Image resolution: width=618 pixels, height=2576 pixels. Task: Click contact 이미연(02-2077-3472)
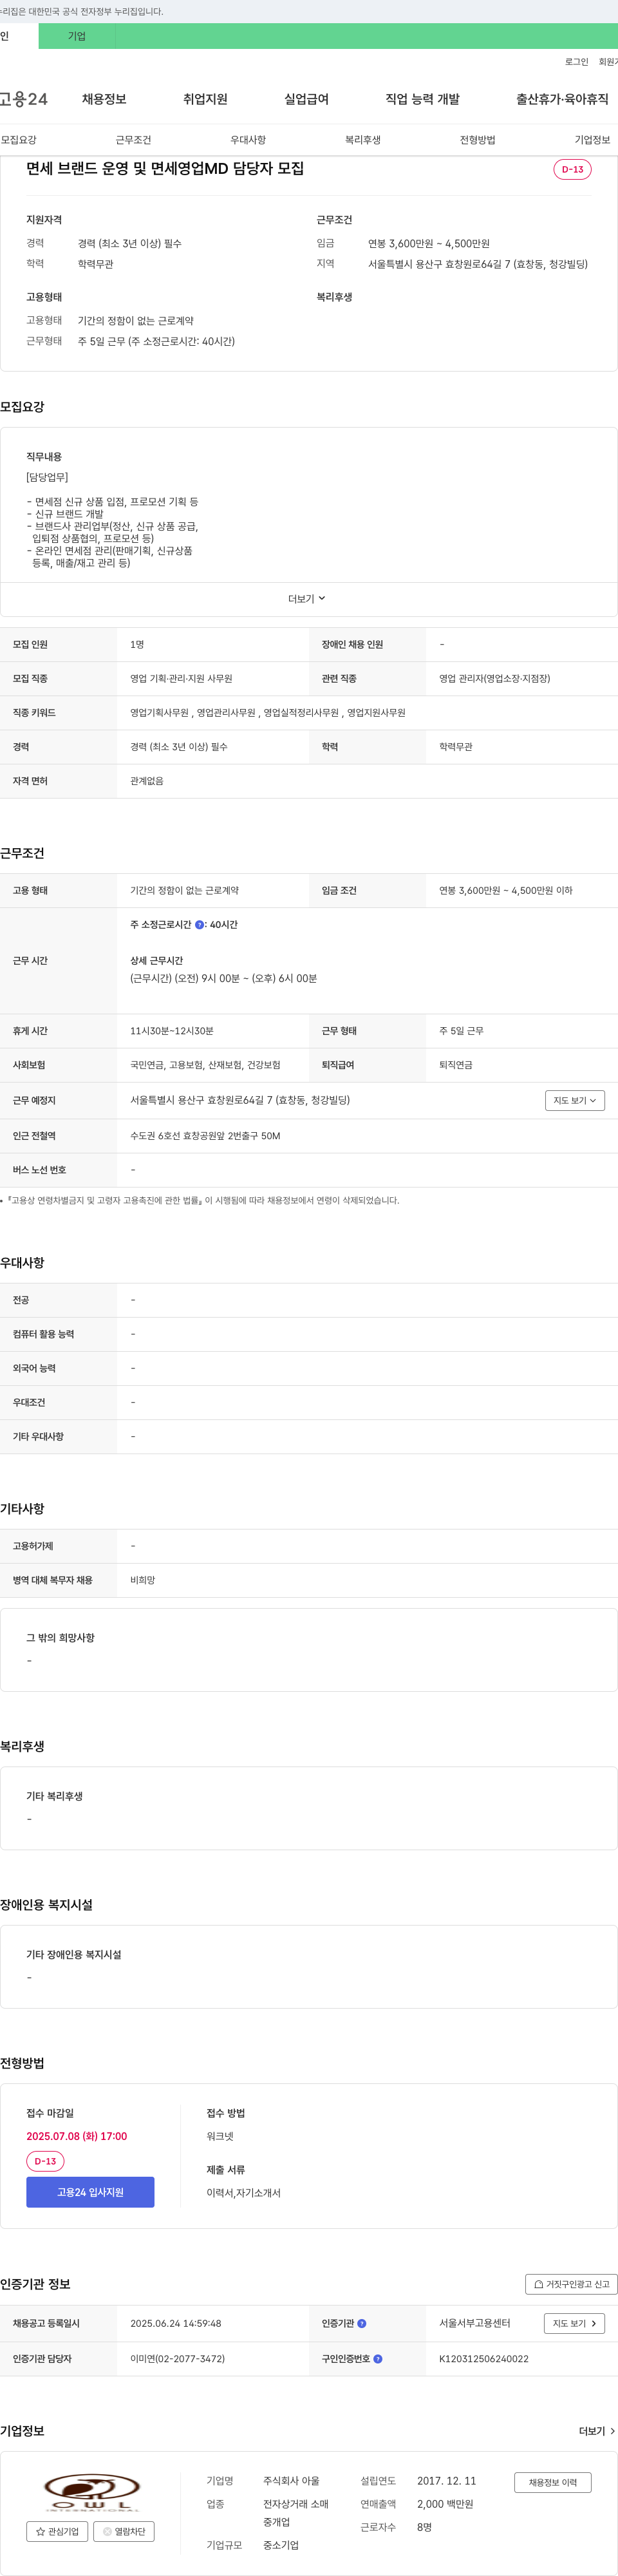point(177,2358)
